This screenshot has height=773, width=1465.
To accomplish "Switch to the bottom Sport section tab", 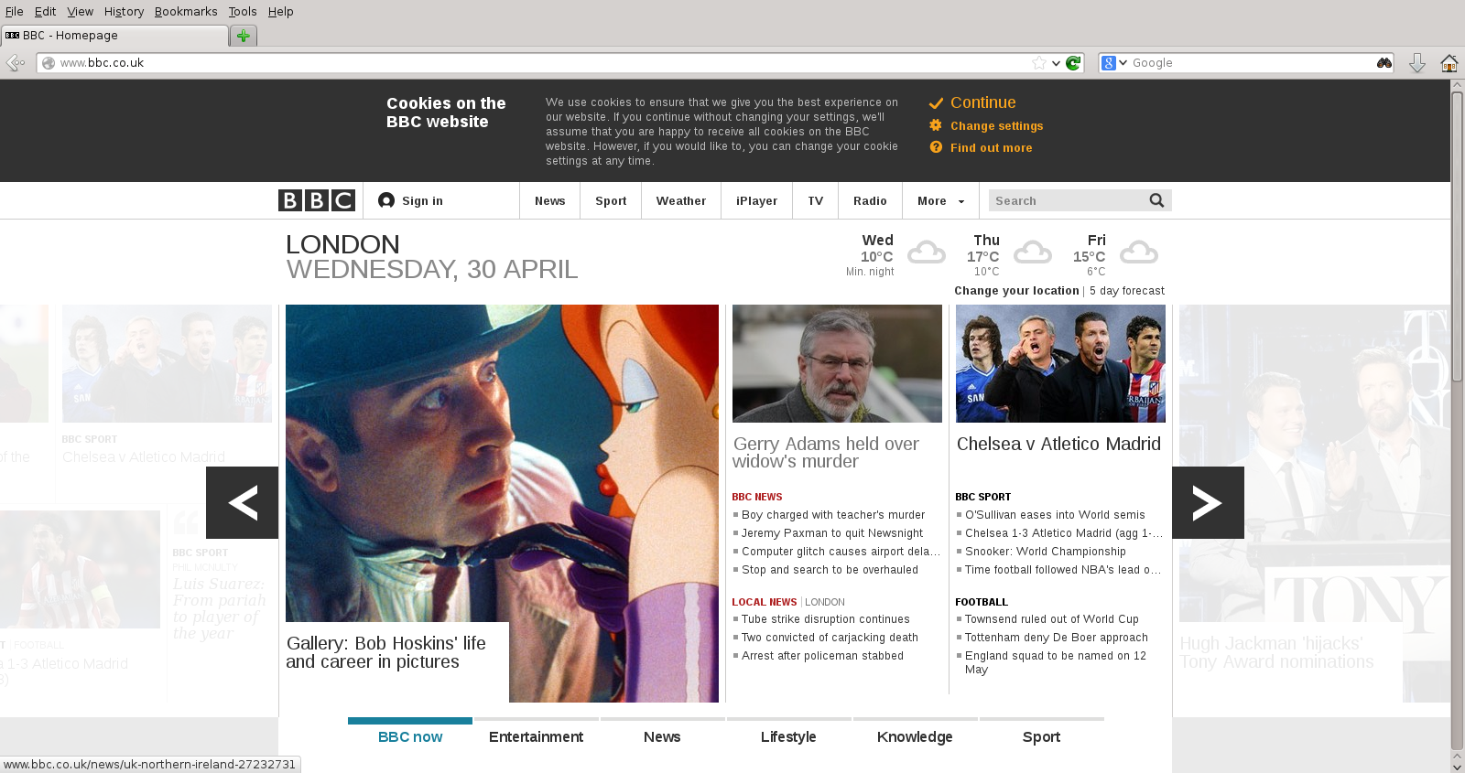I will (1041, 736).
